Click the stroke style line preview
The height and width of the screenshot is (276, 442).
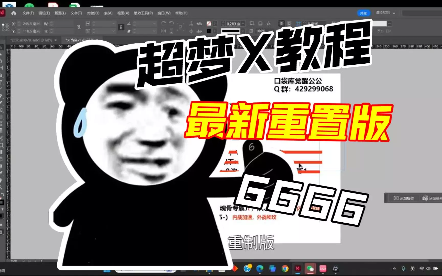click(231, 31)
